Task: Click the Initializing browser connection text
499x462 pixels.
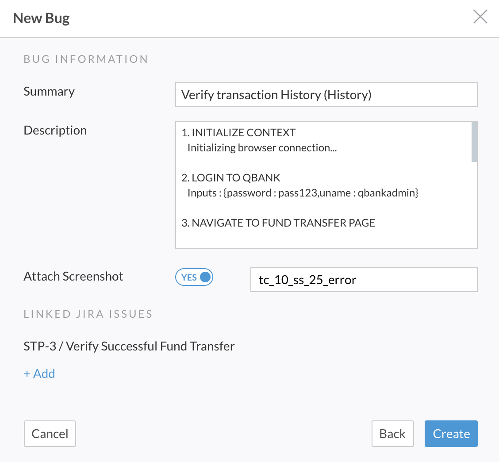Action: pyautogui.click(x=262, y=148)
